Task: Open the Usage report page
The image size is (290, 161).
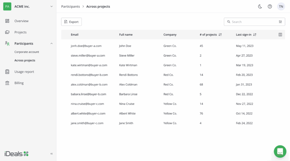Action: 24,72
